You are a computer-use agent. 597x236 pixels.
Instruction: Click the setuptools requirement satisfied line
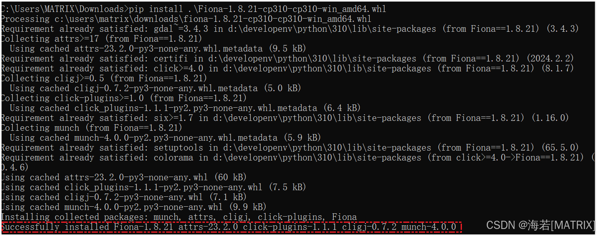coord(289,148)
